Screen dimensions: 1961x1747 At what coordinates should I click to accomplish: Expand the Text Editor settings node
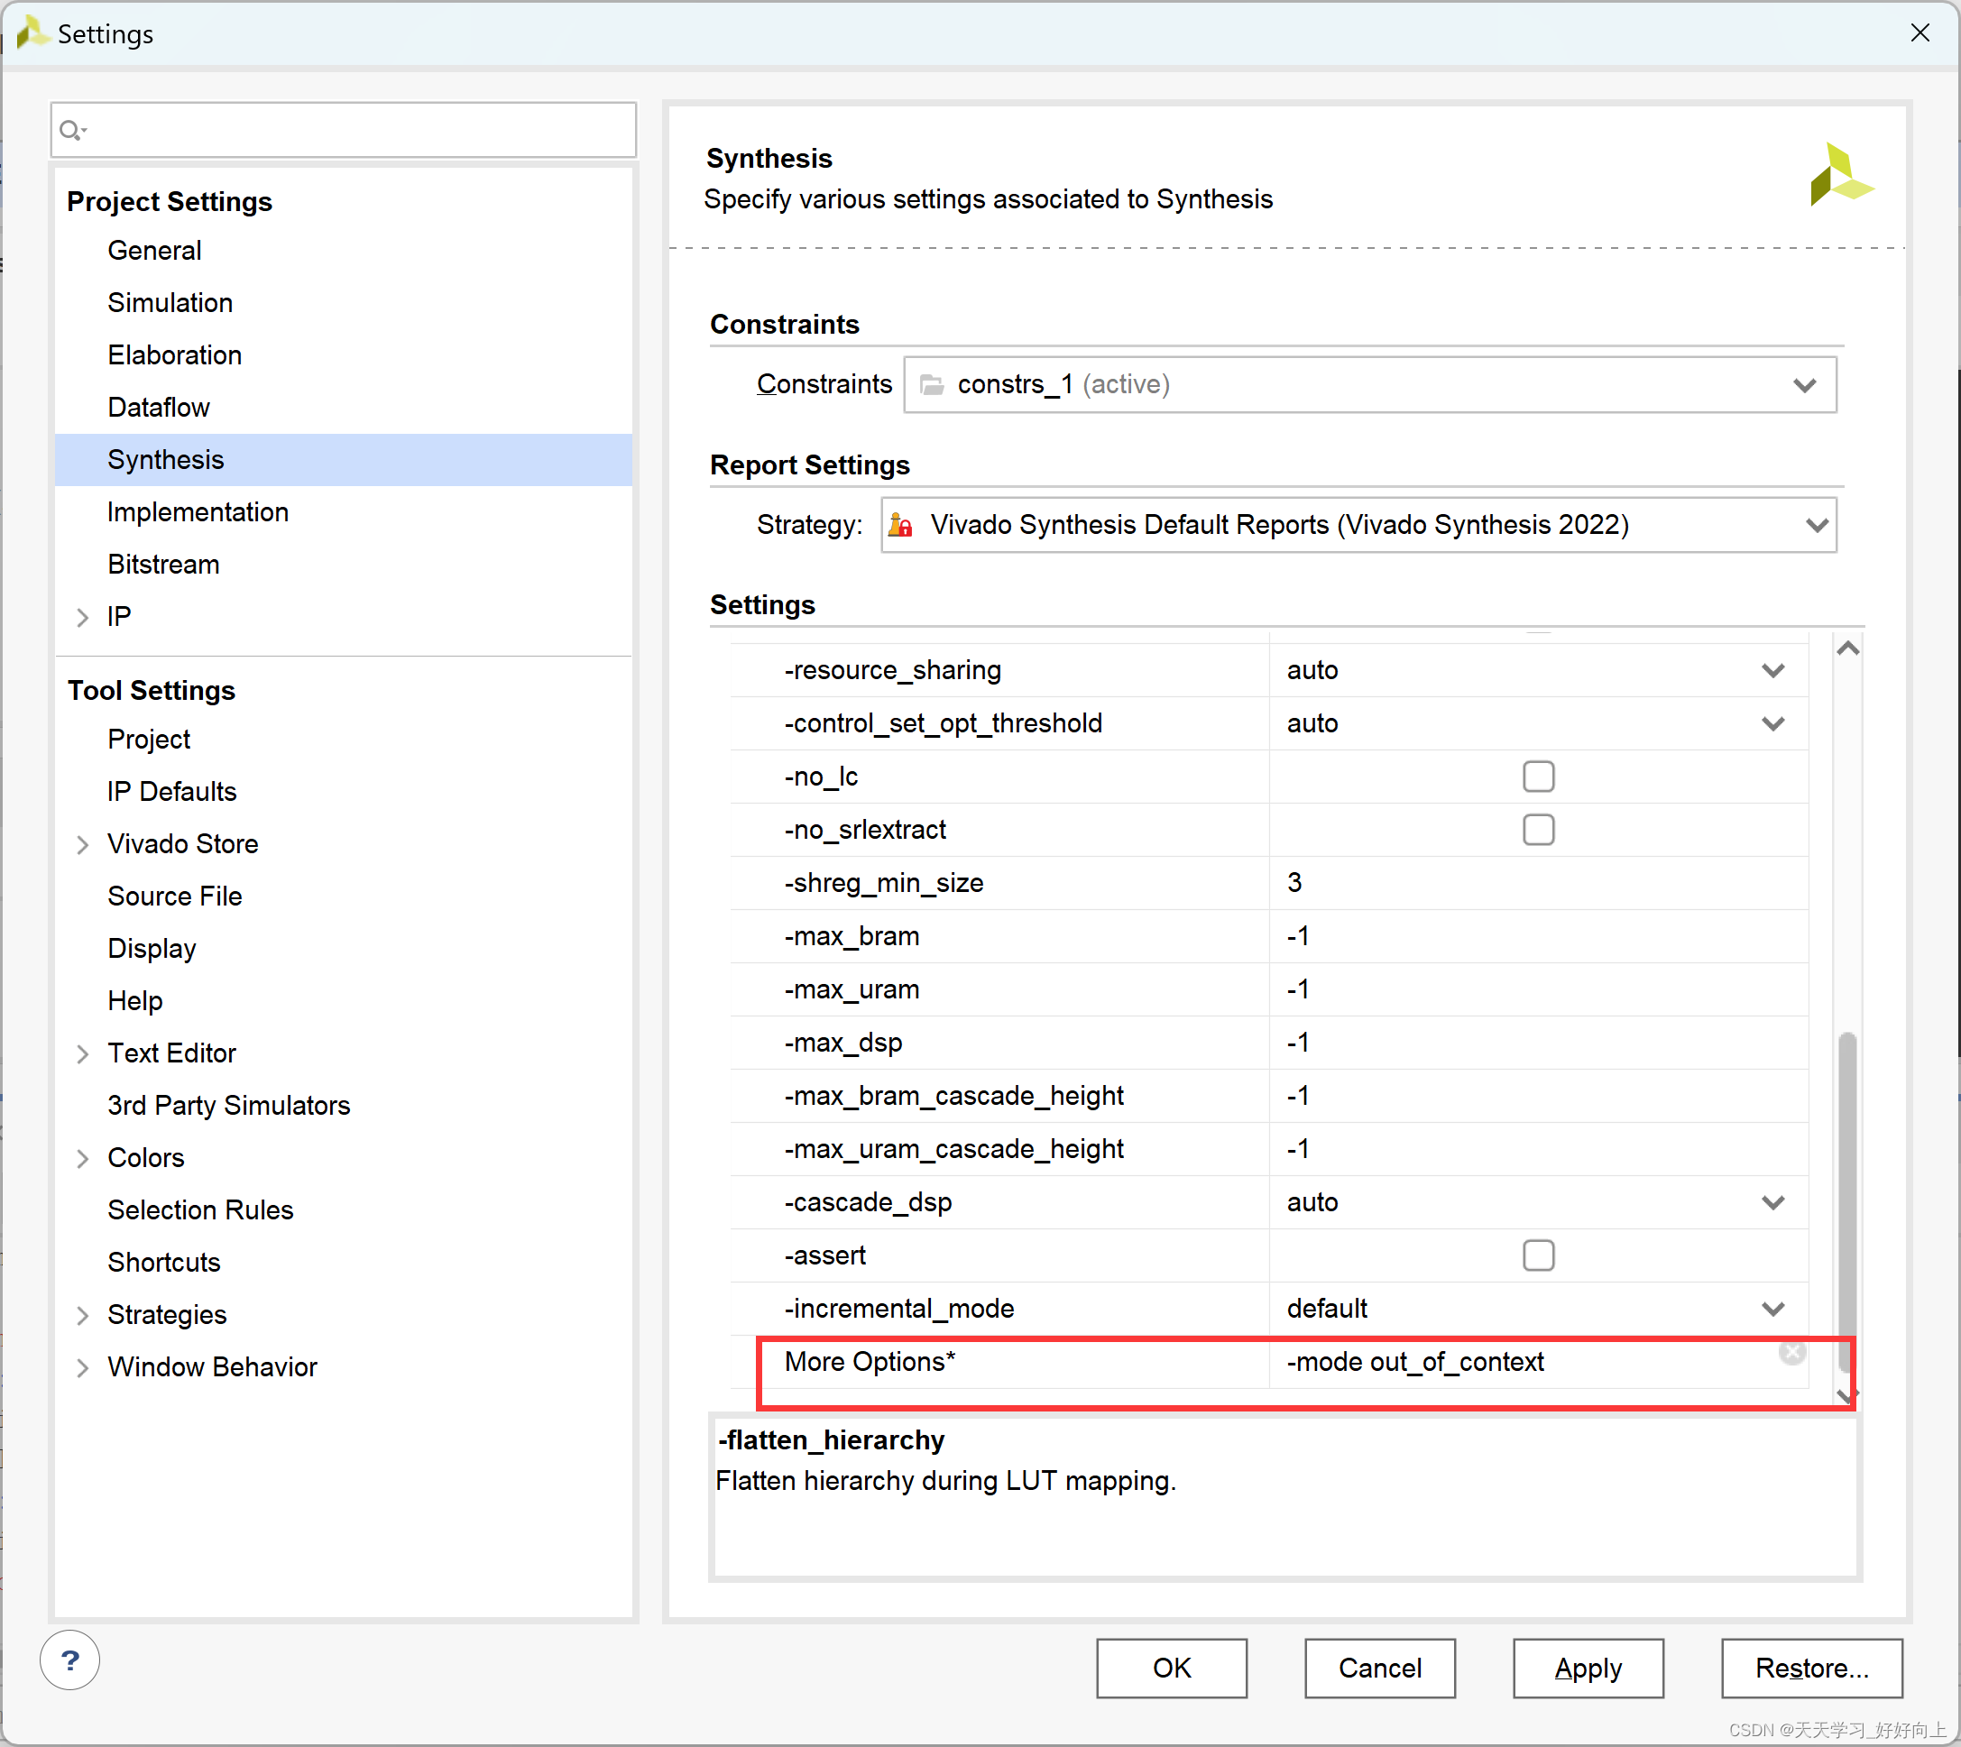[x=83, y=1054]
